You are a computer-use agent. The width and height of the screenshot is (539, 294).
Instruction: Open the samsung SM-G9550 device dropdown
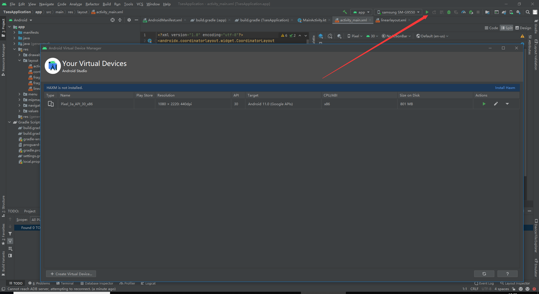(398, 12)
